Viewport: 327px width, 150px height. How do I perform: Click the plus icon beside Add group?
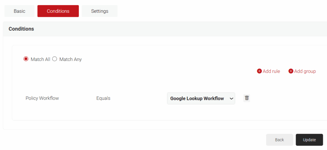click(x=291, y=71)
